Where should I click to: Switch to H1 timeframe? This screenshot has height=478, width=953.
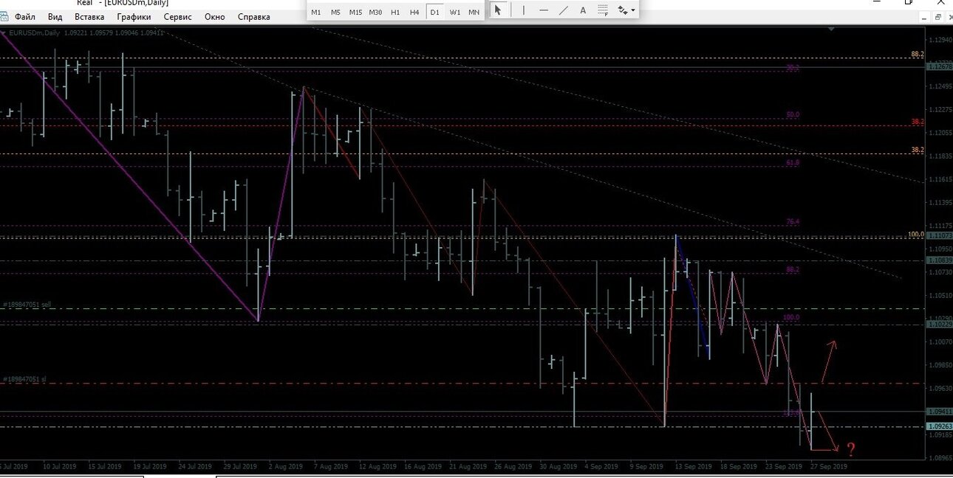pos(395,12)
